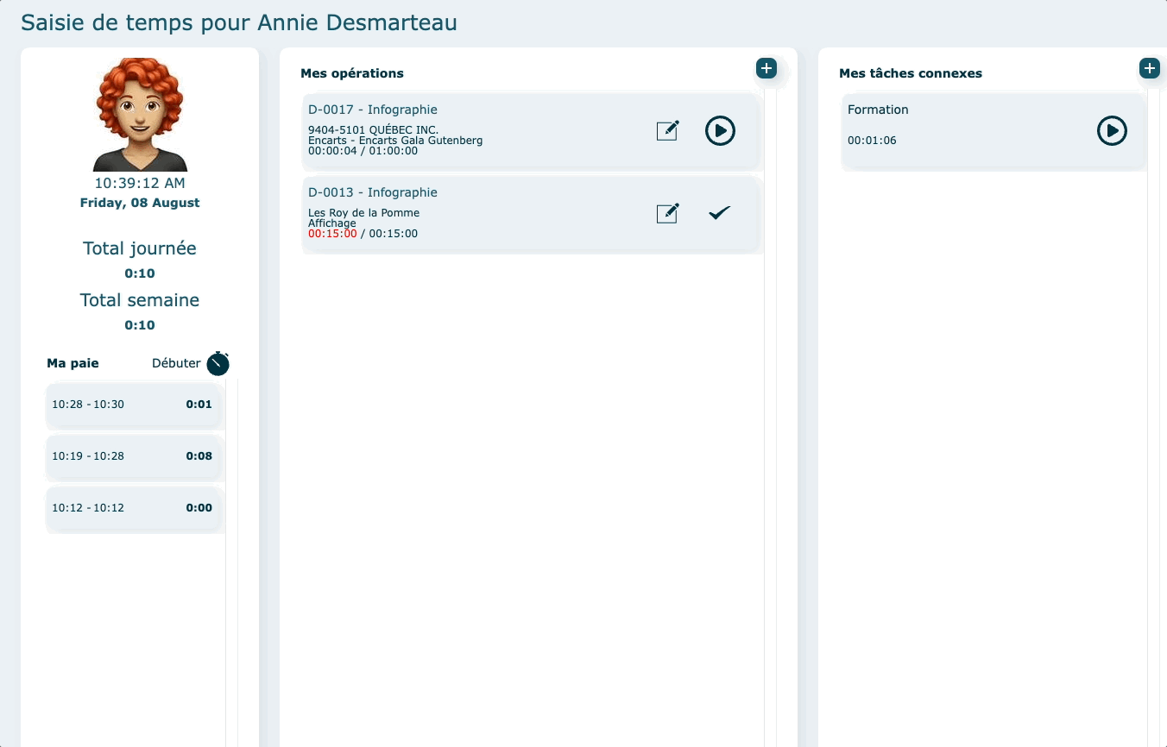Start the timer for operation D-0017
Viewport: 1167px width, 747px height.
click(x=720, y=131)
